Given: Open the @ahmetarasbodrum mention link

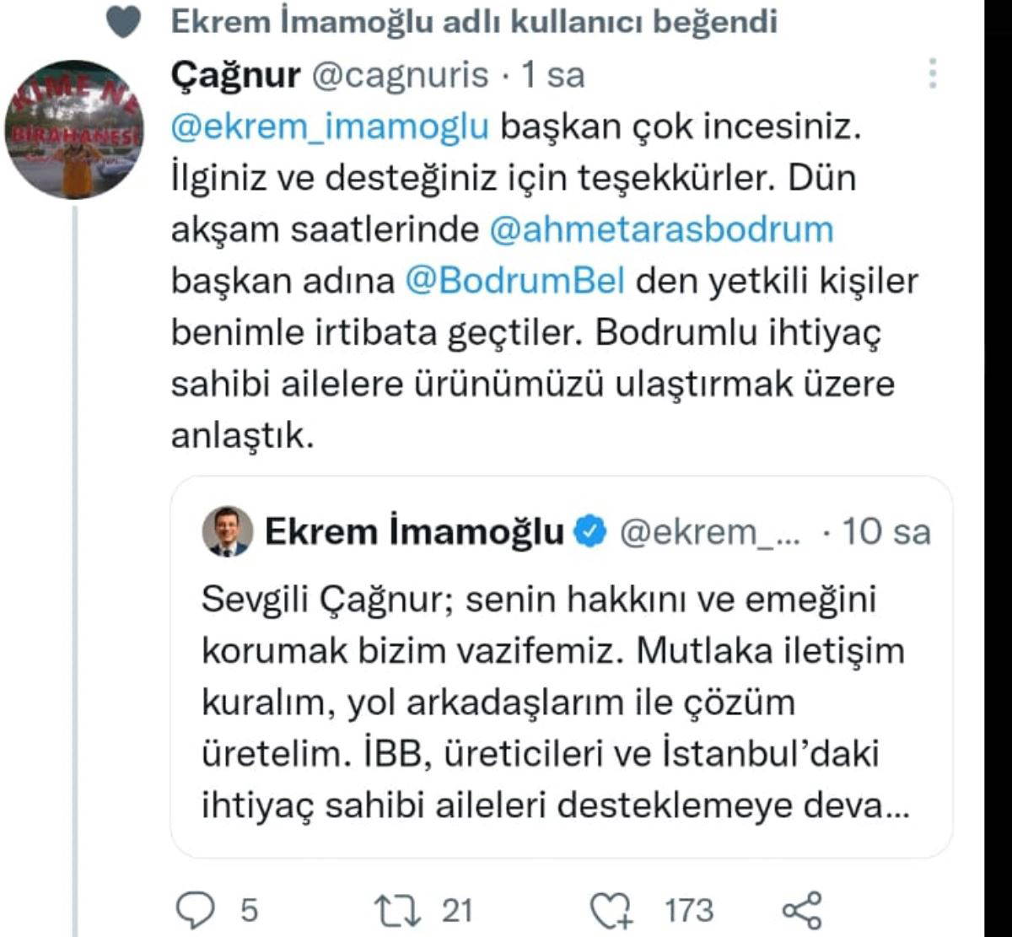Looking at the screenshot, I should (660, 229).
